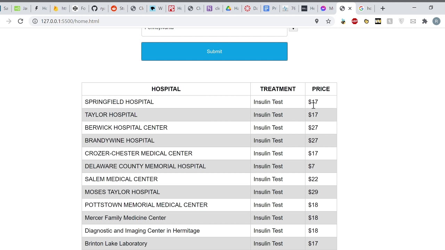
Task: Switch to the Messenger tab
Action: pyautogui.click(x=326, y=8)
